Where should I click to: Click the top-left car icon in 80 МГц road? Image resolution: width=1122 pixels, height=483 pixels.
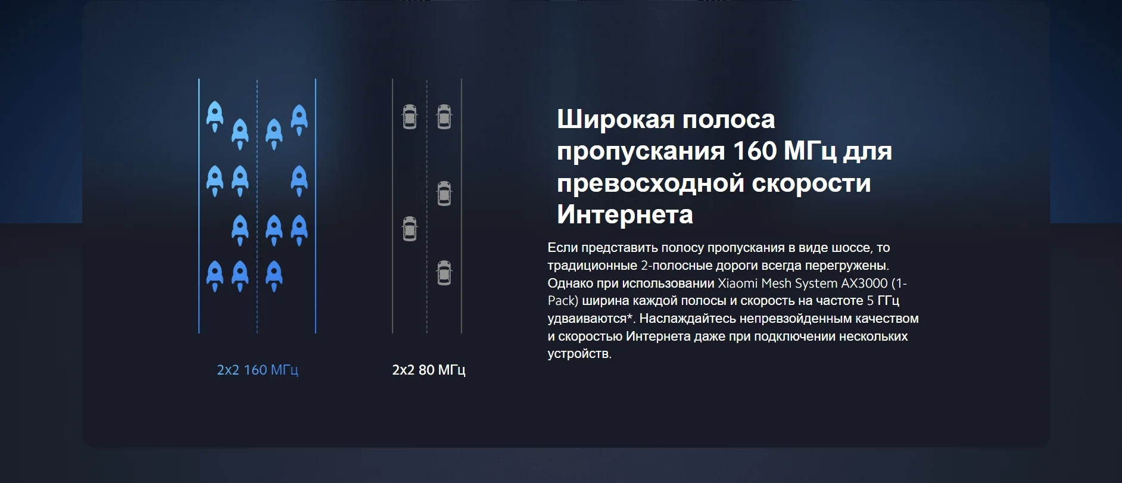click(x=410, y=117)
